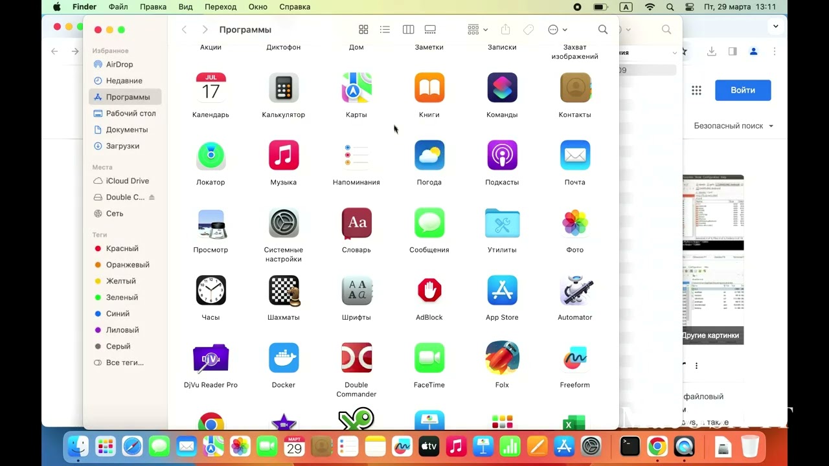Viewport: 829px width, 466px height.
Task: Open the more actions ellipsis dropdown
Action: tap(557, 30)
